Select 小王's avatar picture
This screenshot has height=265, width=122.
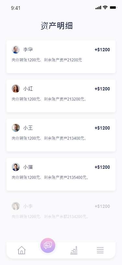16,128
